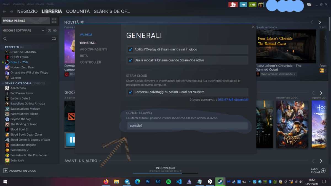This screenshot has width=331, height=186.
Task: Open the Slark Side Of... profile tab
Action: click(112, 12)
